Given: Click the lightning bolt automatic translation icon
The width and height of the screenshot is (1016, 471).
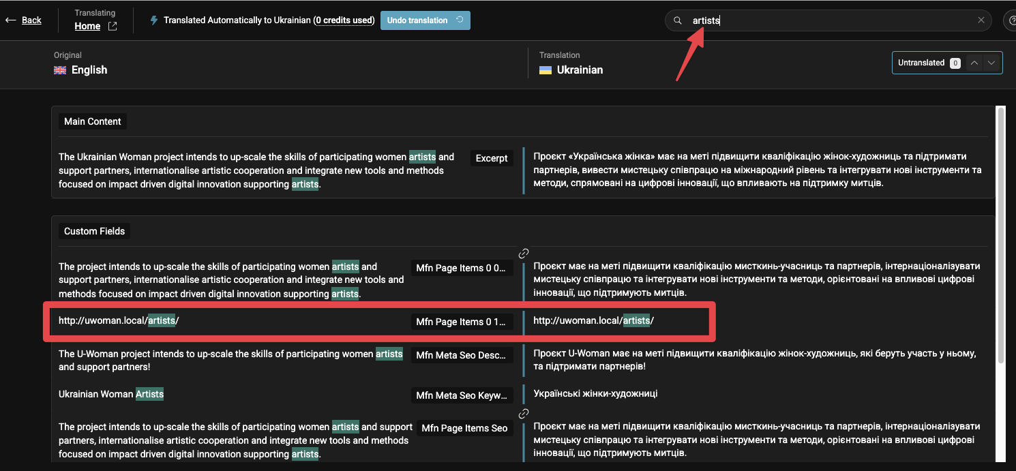Looking at the screenshot, I should pyautogui.click(x=154, y=20).
